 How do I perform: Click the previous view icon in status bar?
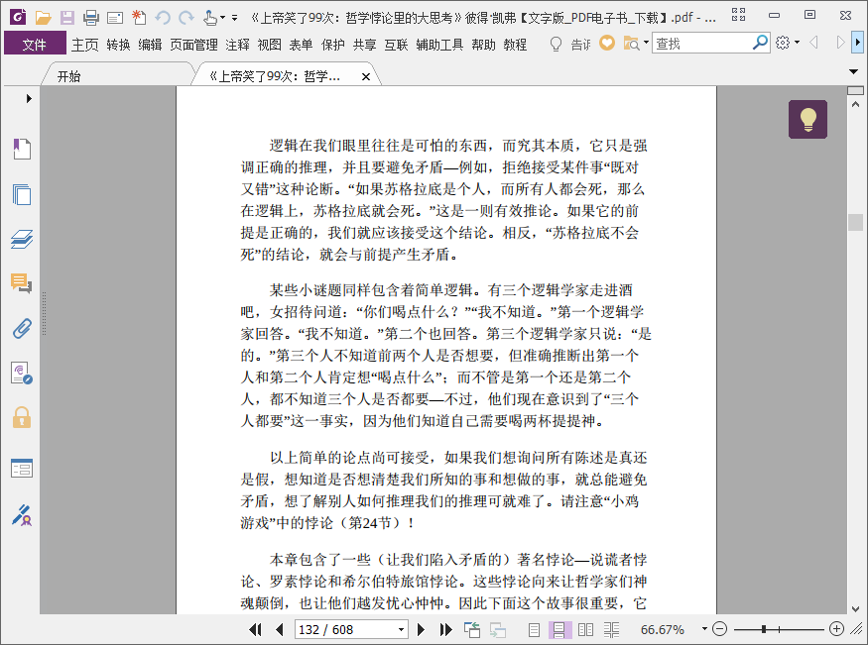(472, 629)
